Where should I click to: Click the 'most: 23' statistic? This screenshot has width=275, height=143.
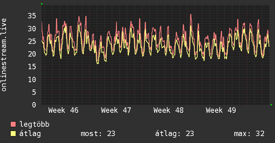tap(98, 134)
